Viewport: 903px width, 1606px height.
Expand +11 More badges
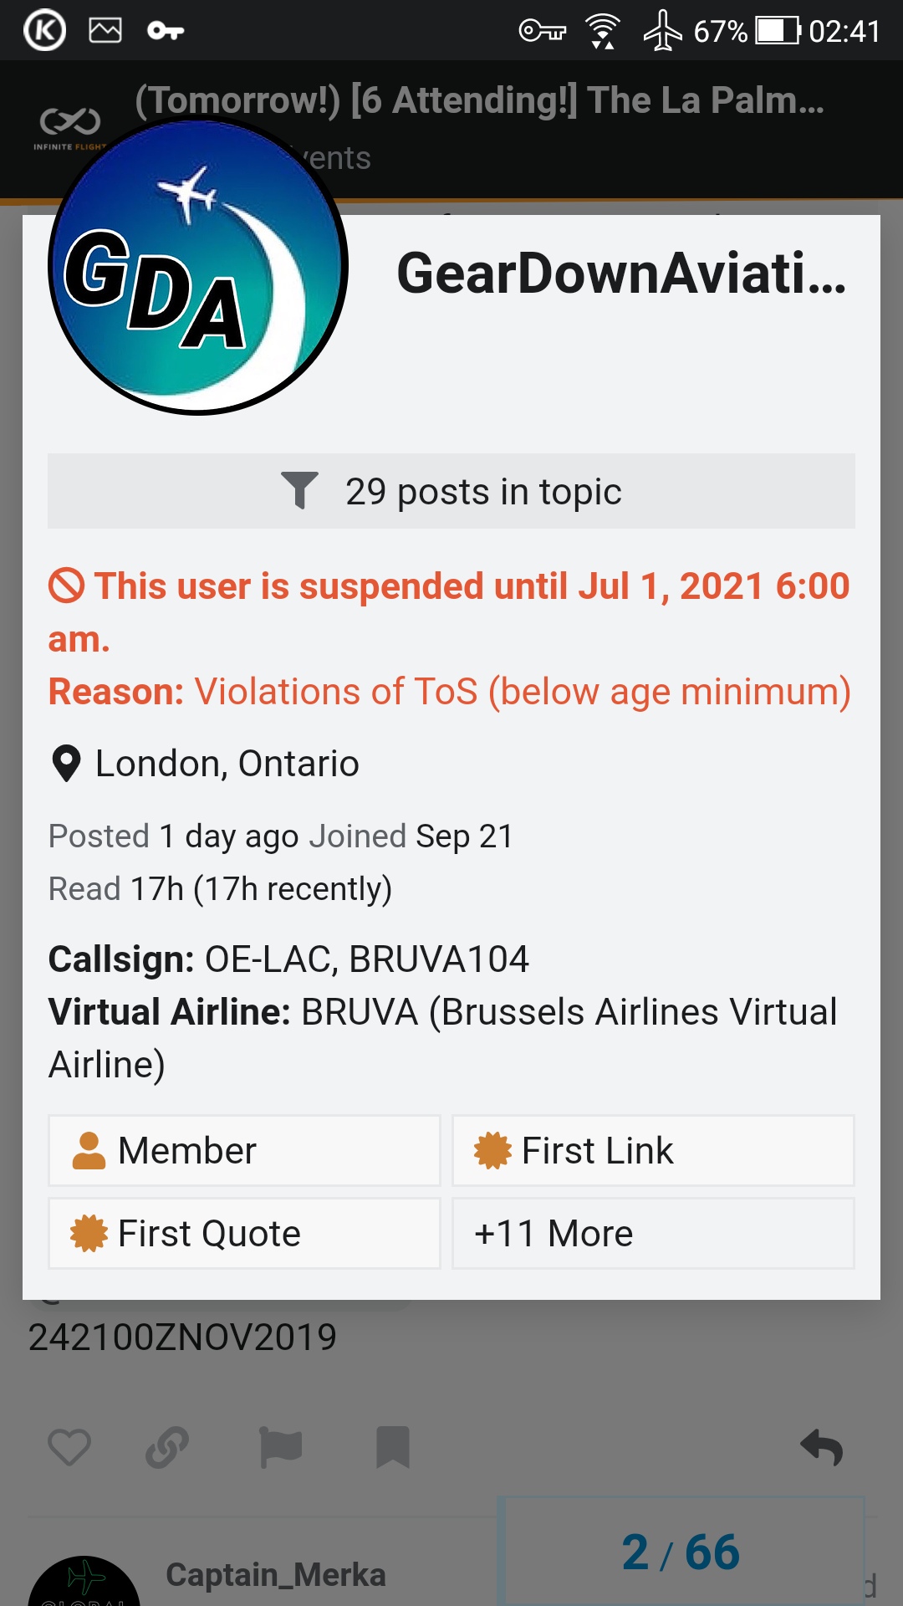(x=653, y=1233)
